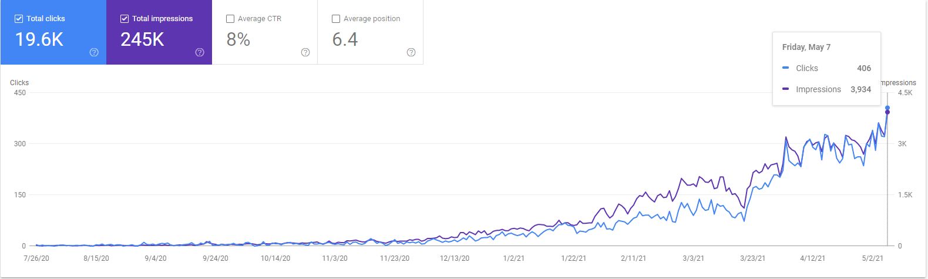Image resolution: width=928 pixels, height=279 pixels.
Task: Click the May 7 clicks data point
Action: tap(887, 107)
